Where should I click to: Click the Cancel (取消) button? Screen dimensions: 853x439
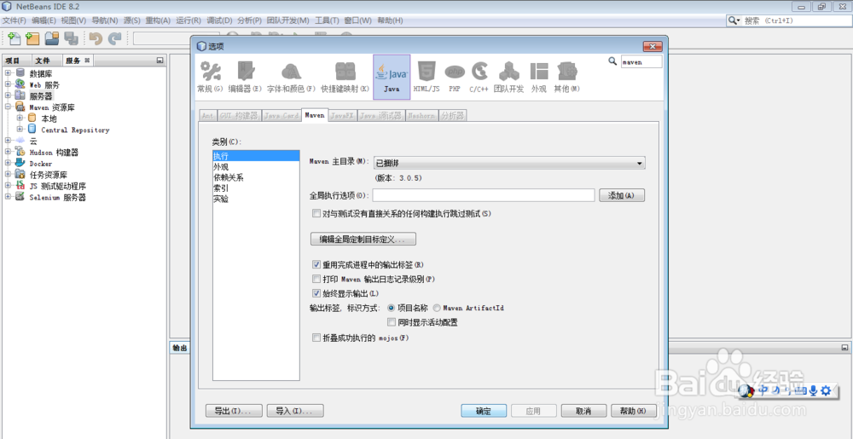[x=583, y=411]
